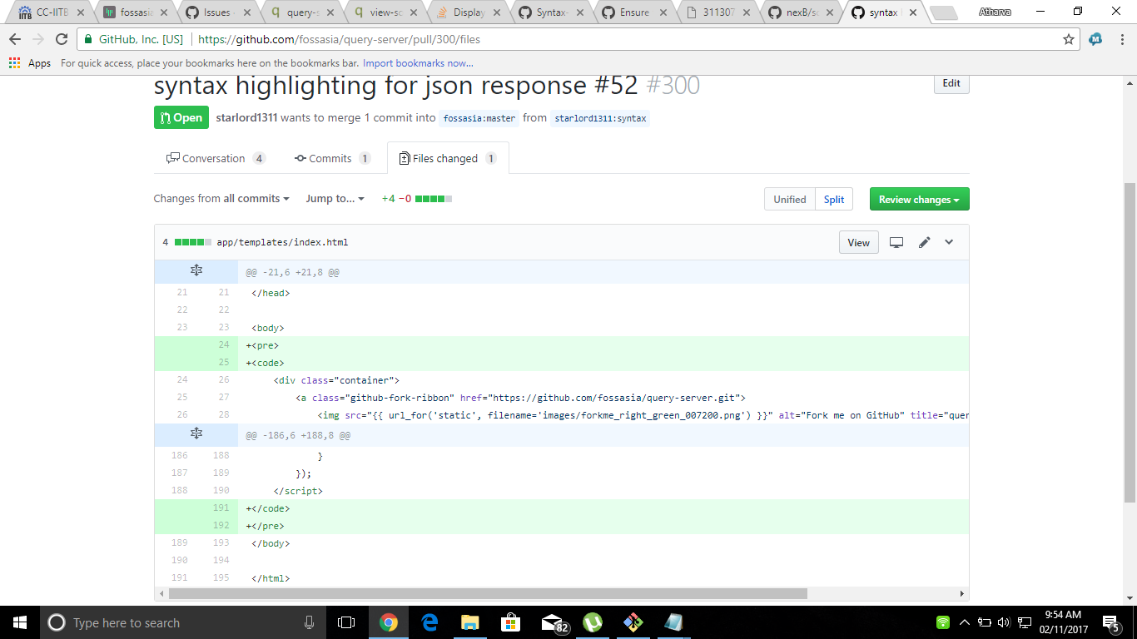Click fossasia:master branch label

[x=479, y=118]
